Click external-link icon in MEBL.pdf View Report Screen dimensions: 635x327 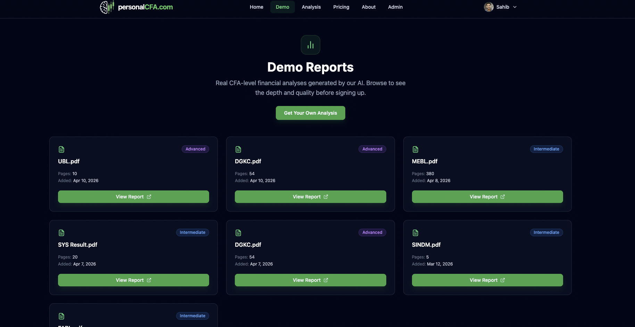point(503,197)
